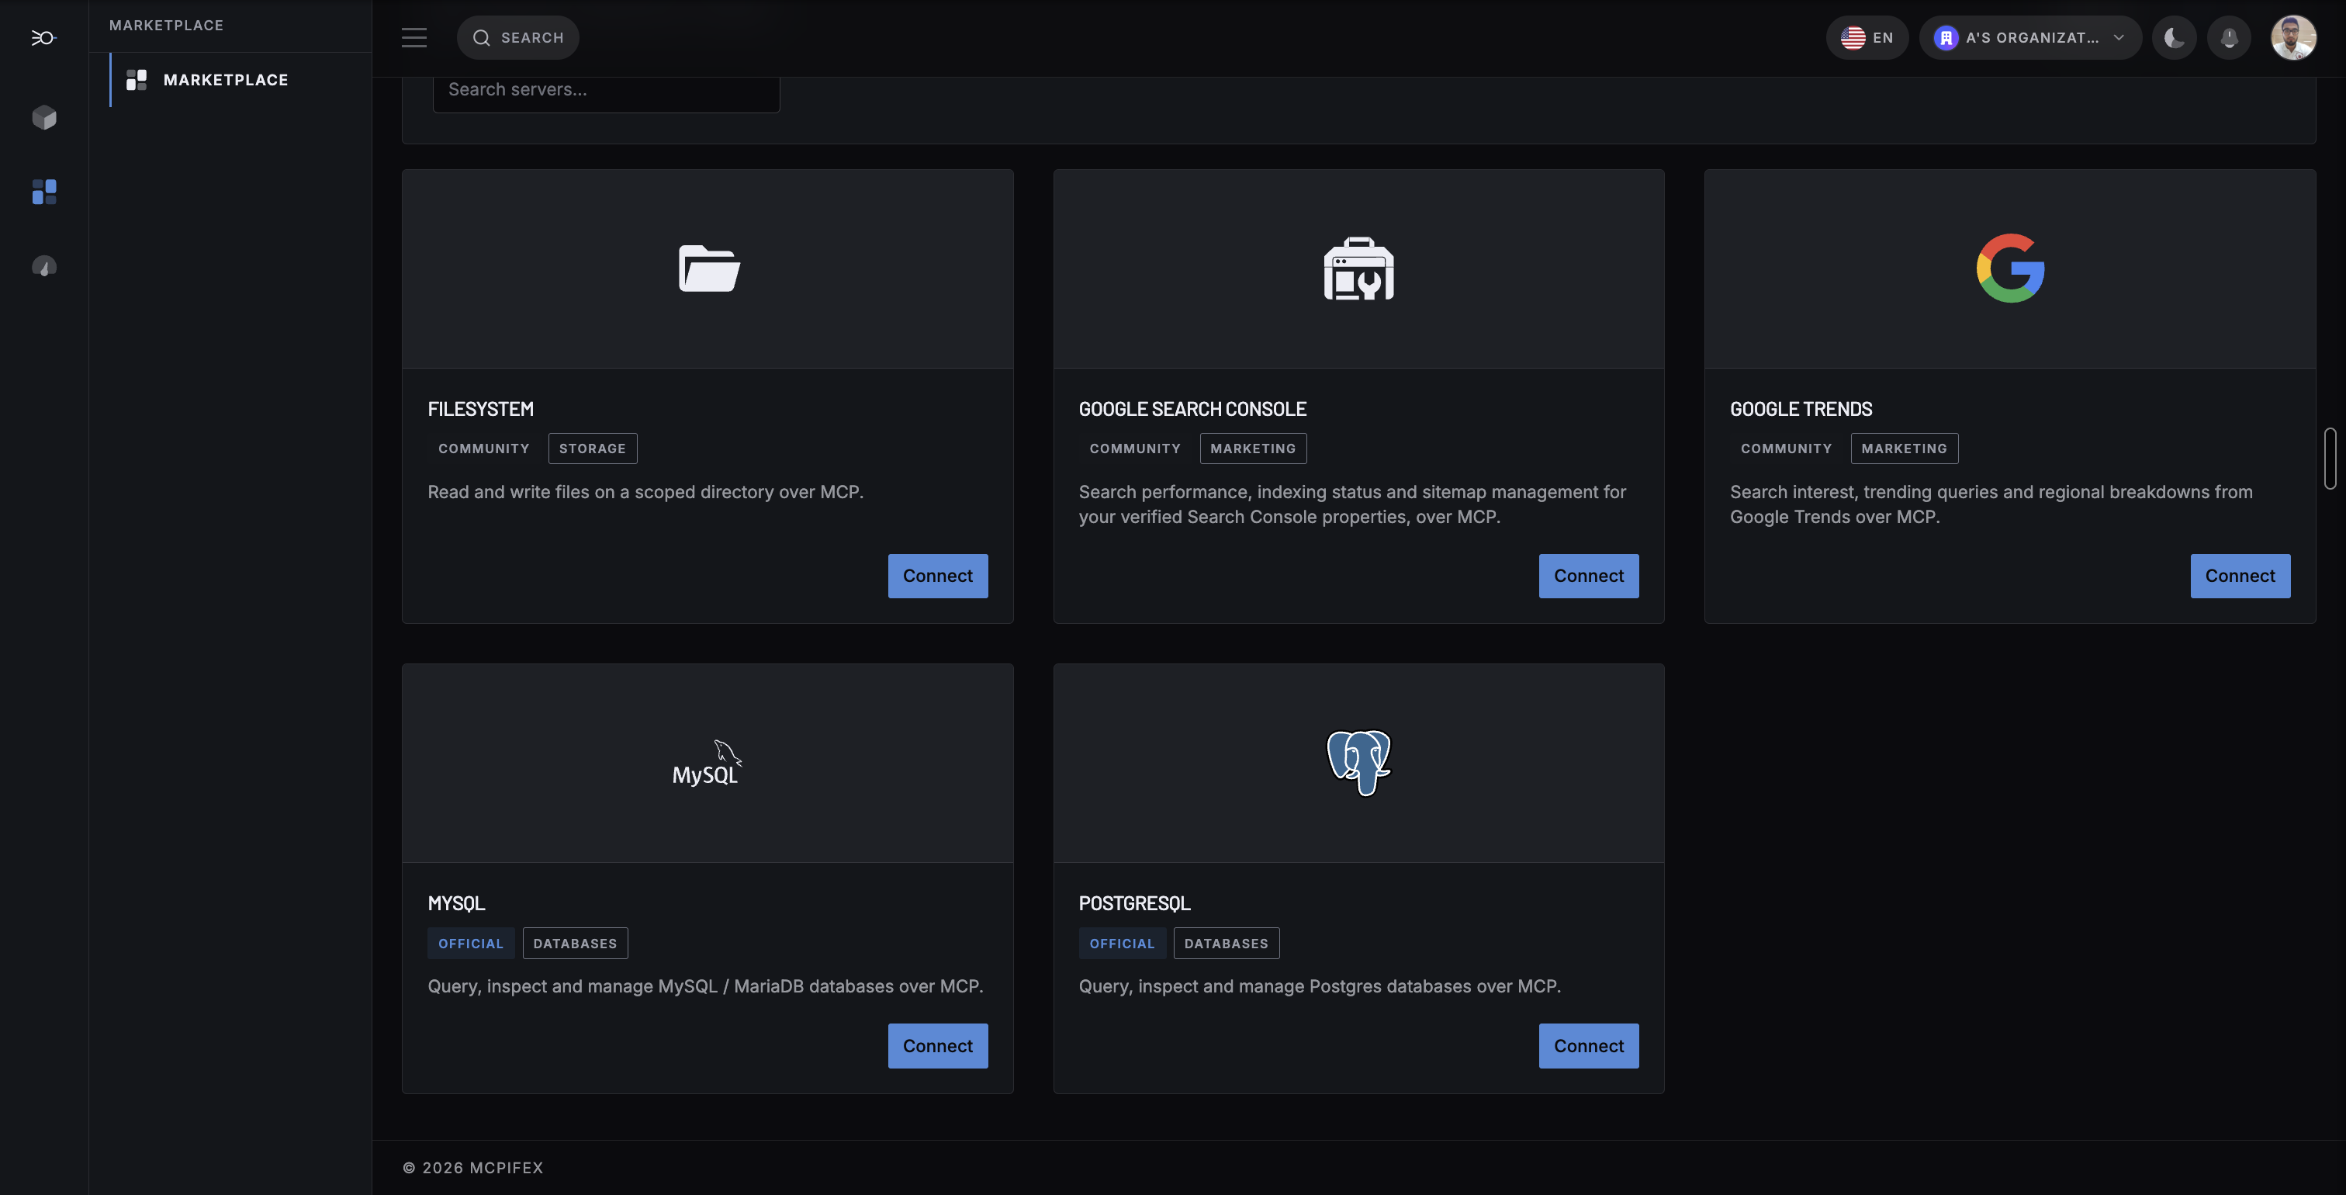Open the EN language selector
The height and width of the screenshot is (1195, 2346).
click(1867, 37)
